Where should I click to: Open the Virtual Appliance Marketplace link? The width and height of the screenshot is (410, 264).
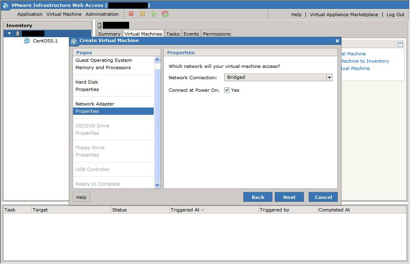pyautogui.click(x=344, y=15)
